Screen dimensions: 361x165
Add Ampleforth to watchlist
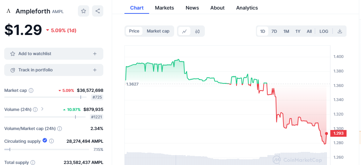54,54
